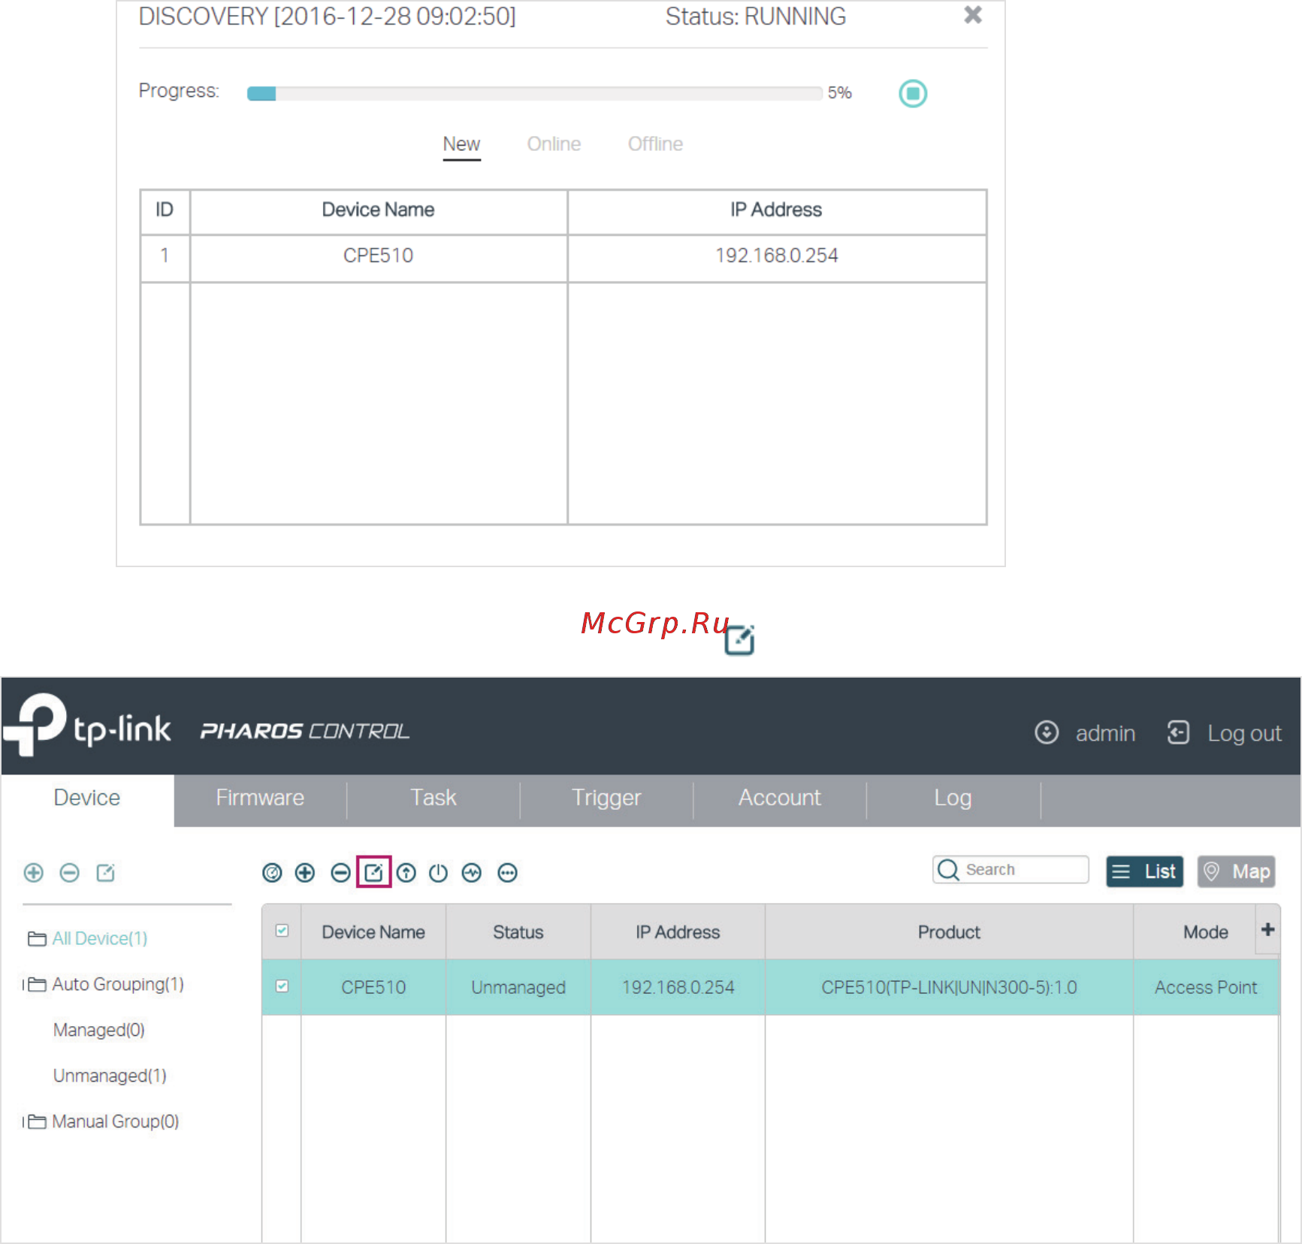This screenshot has width=1302, height=1244.
Task: Edit the selected group in sidebar
Action: pos(105,873)
